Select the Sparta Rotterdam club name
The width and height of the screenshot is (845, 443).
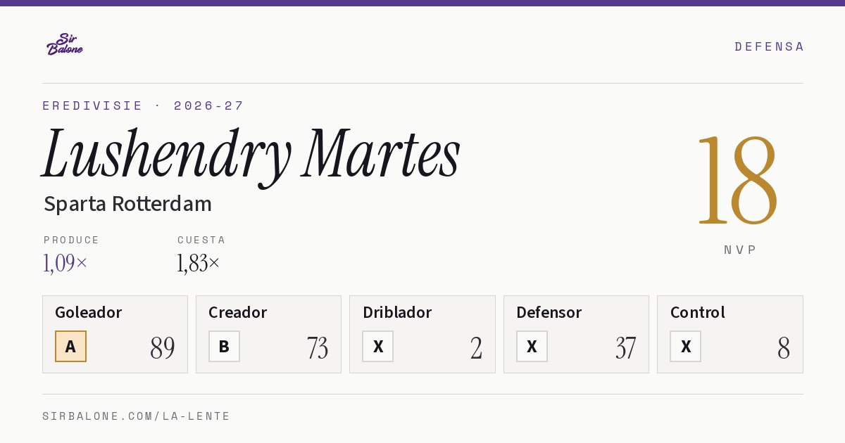[x=127, y=204]
